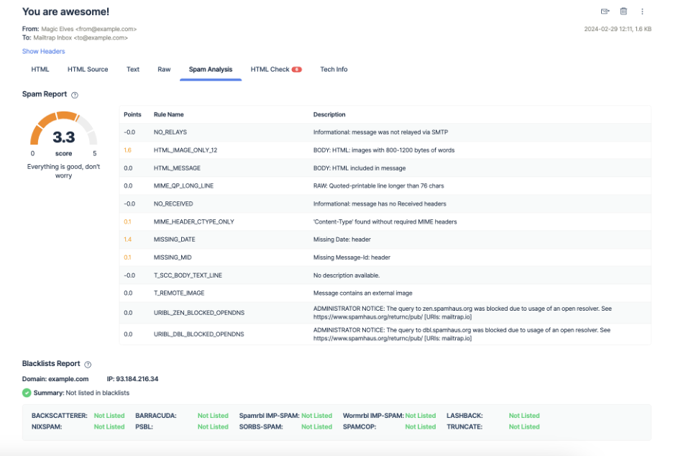View the plain Text tab
This screenshot has height=456, width=673.
[x=132, y=69]
